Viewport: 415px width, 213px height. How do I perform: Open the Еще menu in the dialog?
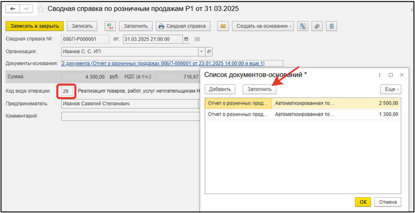[x=391, y=89]
